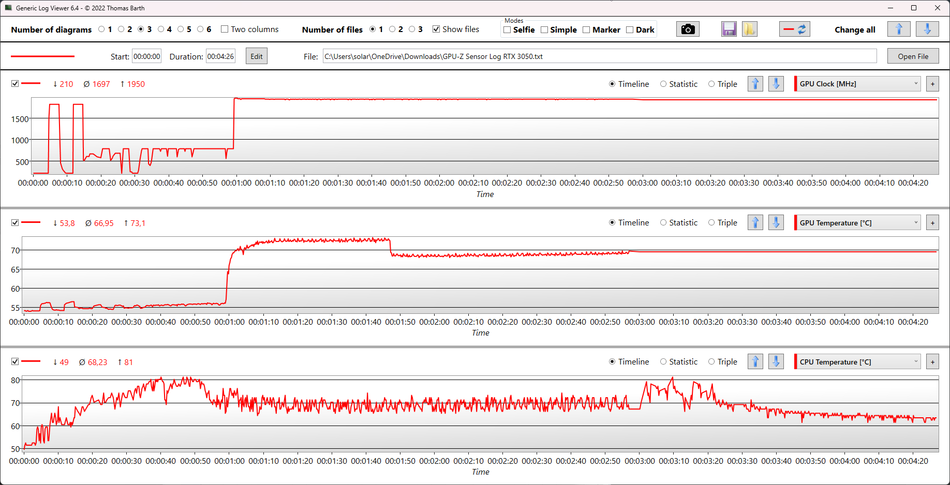Click Change all down arrow
This screenshot has width=950, height=485.
point(927,29)
